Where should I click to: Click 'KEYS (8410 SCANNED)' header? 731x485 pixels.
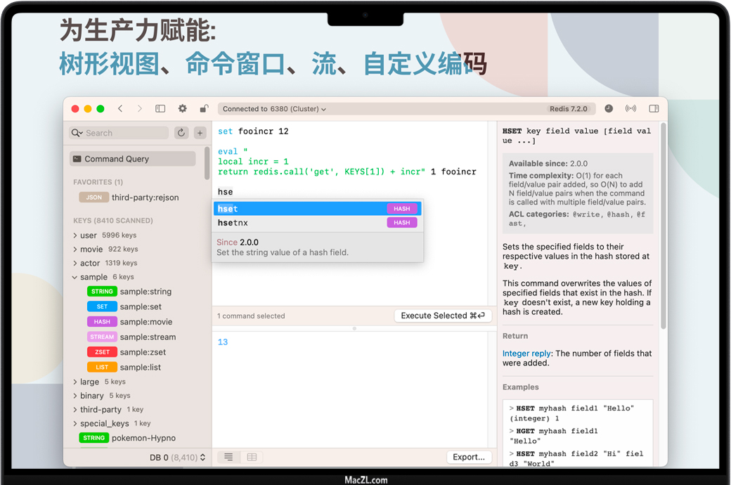click(x=113, y=221)
